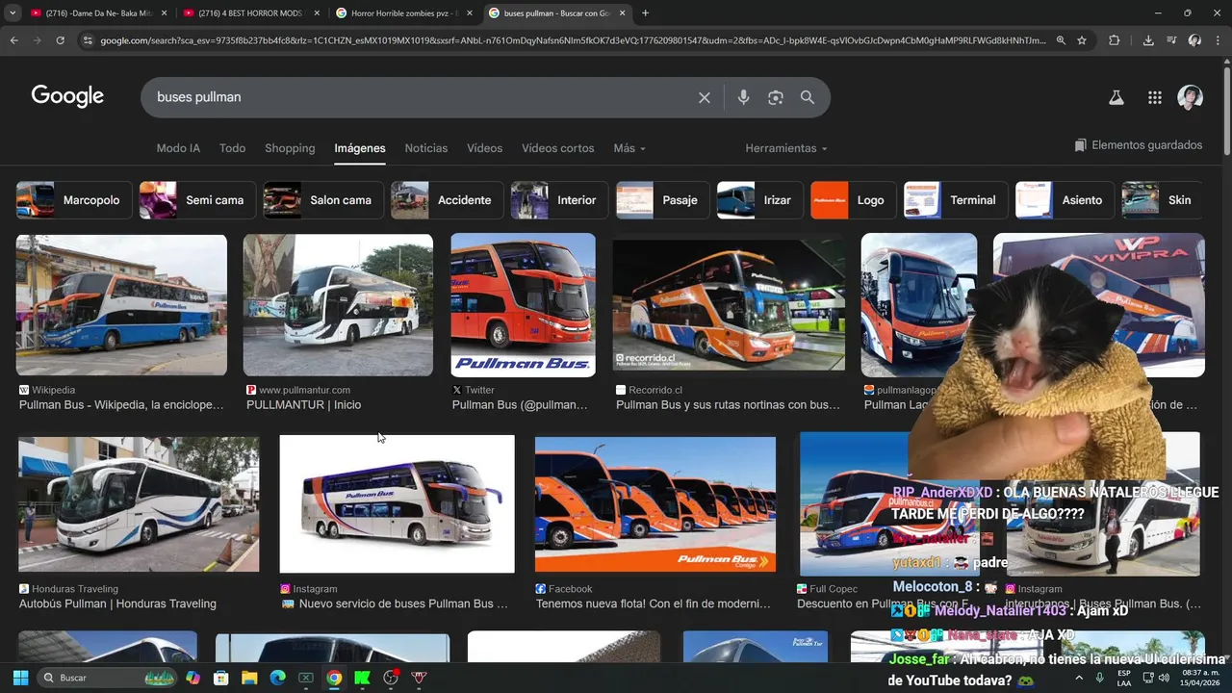The width and height of the screenshot is (1232, 693).
Task: Open the PULLMANTUR | Inicio image result
Action: click(x=338, y=304)
